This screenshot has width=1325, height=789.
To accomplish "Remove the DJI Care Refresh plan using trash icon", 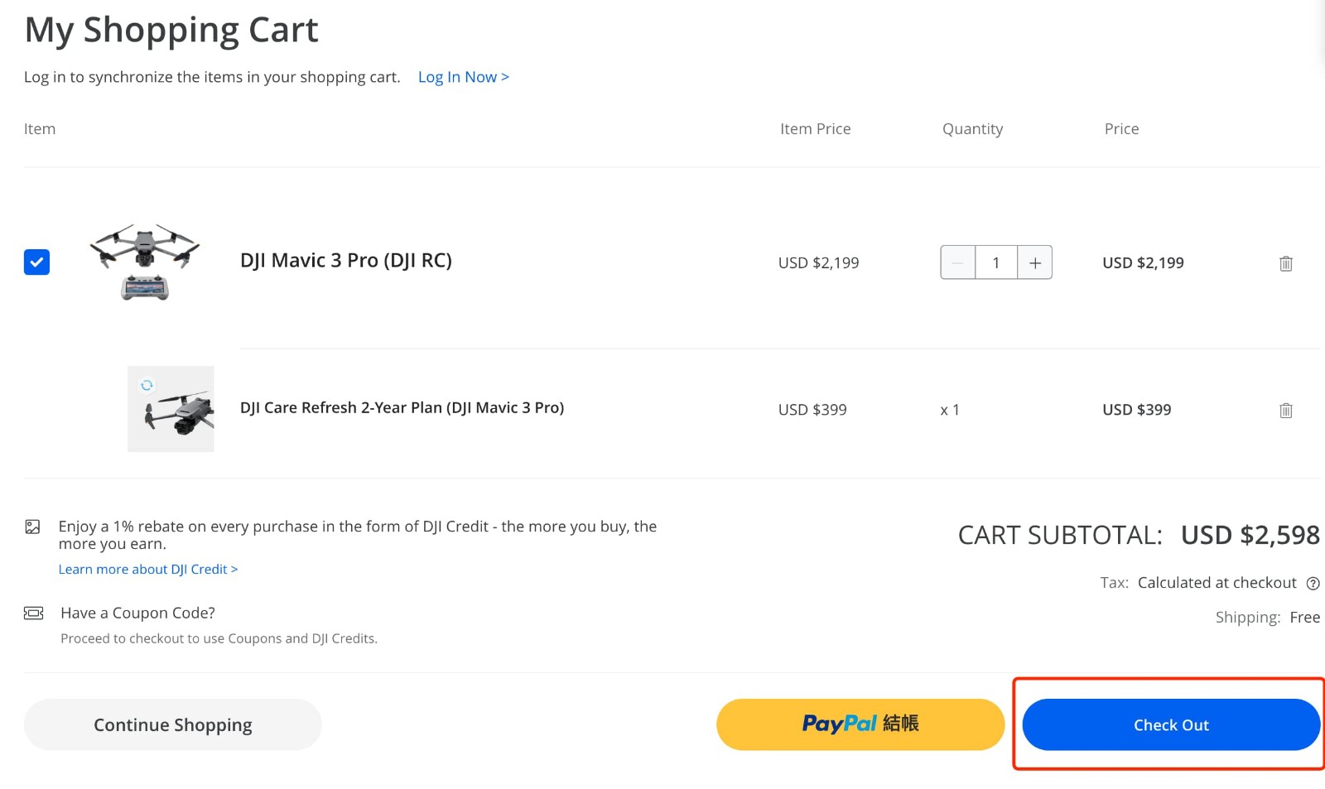I will (x=1285, y=409).
